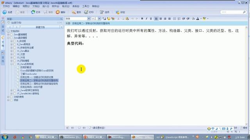Collapse the 15_Java反射机制 folder
Image resolution: width=250 pixels, height=140 pixels.
pyautogui.click(x=11, y=64)
